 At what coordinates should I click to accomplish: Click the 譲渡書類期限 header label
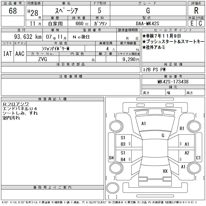128,30
